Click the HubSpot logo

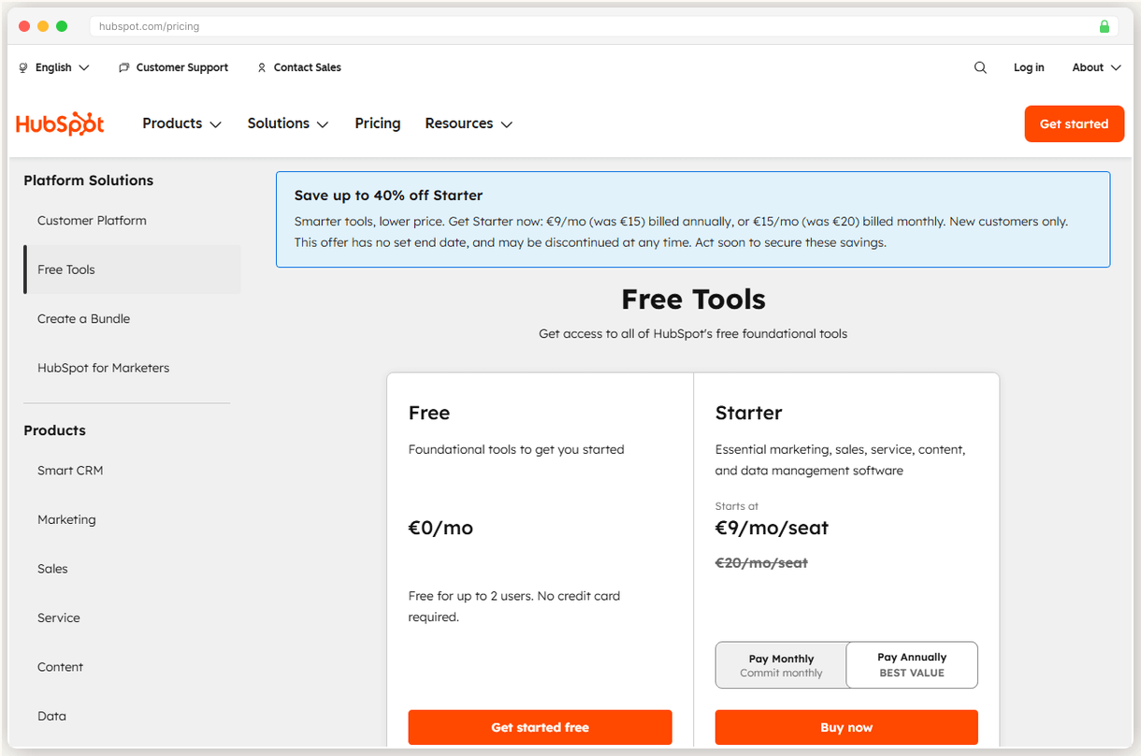click(x=60, y=123)
